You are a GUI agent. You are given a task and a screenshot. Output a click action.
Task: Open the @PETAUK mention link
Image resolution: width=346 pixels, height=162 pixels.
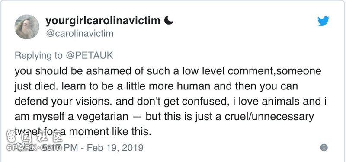[90, 56]
